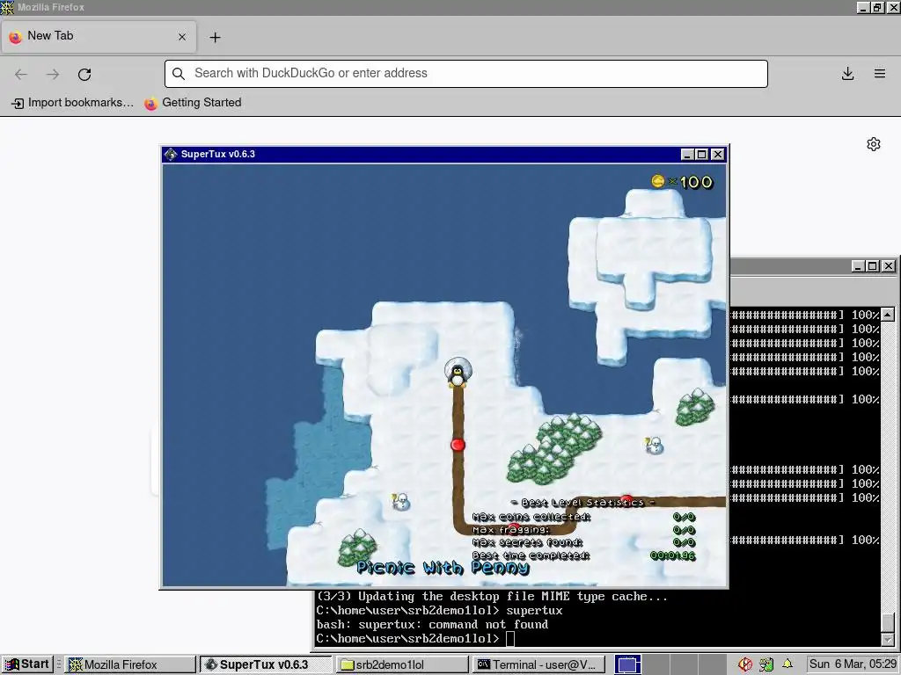901x675 pixels.
Task: Click the coin counter icon in SuperTux
Action: point(658,181)
